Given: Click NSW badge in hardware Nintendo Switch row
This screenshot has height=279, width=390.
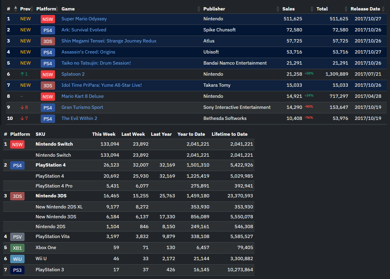Looking at the screenshot, I should click(x=17, y=145).
